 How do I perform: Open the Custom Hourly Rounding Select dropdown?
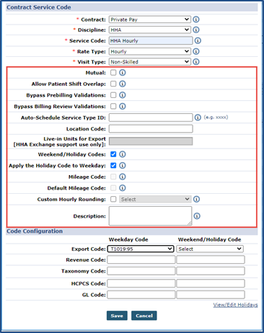[155, 199]
